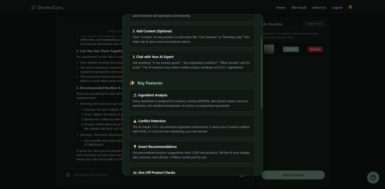Screen dimensions: 385x189
Task: Open the Skin Goals nav link
Action: pos(299,8)
